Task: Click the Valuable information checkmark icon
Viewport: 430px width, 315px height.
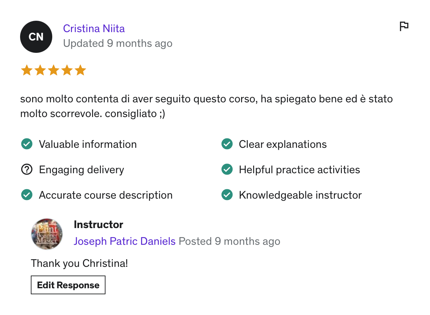Action: (27, 144)
